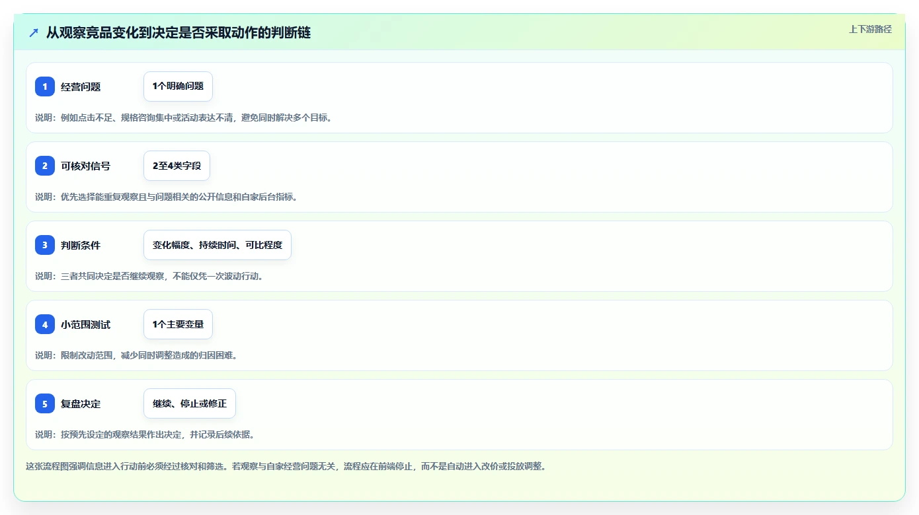Click the description starting with 例如点击不足
Image resolution: width=919 pixels, height=515 pixels.
pyautogui.click(x=183, y=118)
